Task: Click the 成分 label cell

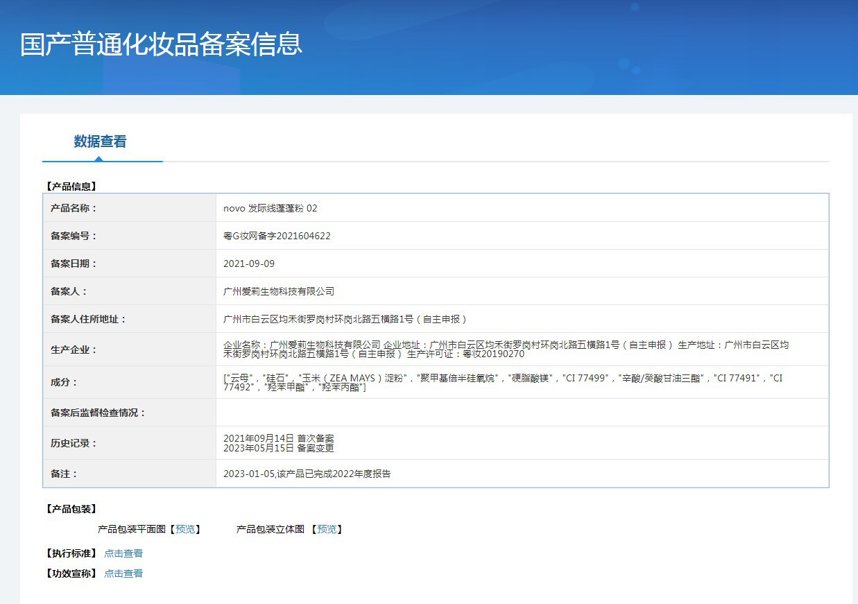Action: coord(130,382)
